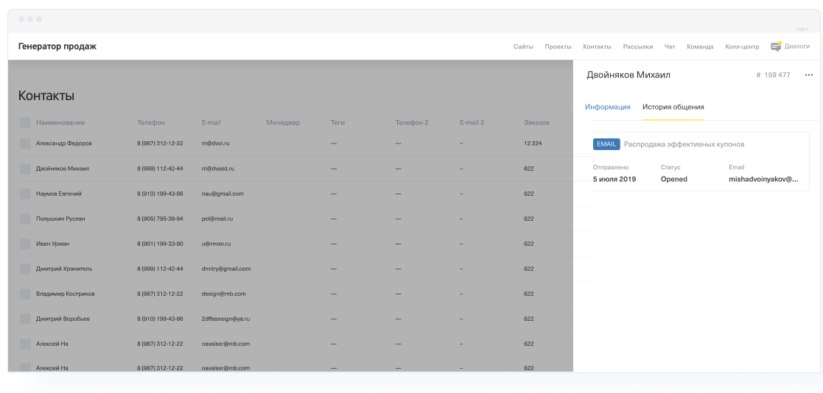
Task: Click the Контакты page heading
Action: tap(46, 96)
